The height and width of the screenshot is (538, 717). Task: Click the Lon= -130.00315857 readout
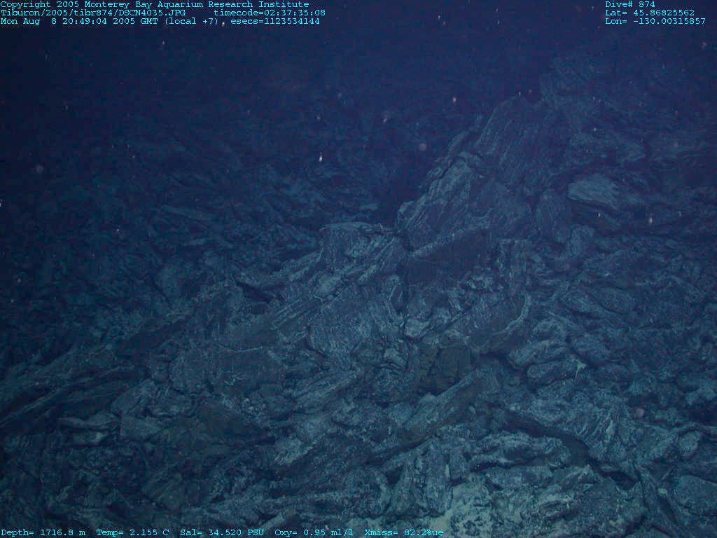(x=655, y=21)
